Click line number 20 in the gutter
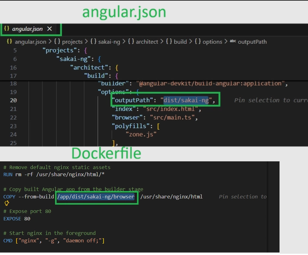The height and width of the screenshot is (255, 308). 13,101
